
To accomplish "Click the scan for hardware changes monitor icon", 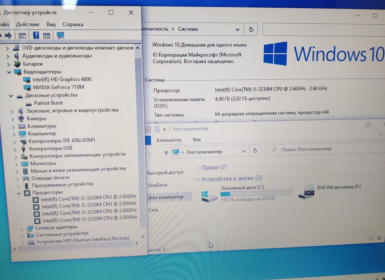I will coord(61,35).
